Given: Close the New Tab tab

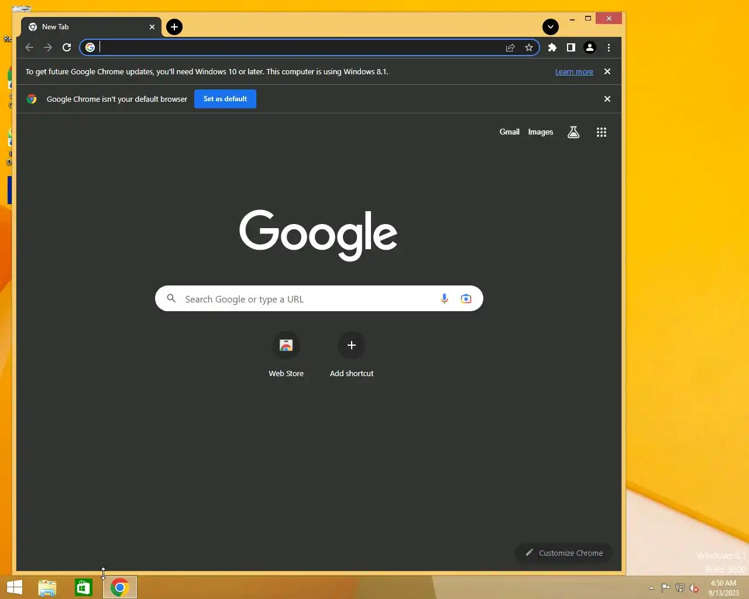Looking at the screenshot, I should tap(152, 27).
